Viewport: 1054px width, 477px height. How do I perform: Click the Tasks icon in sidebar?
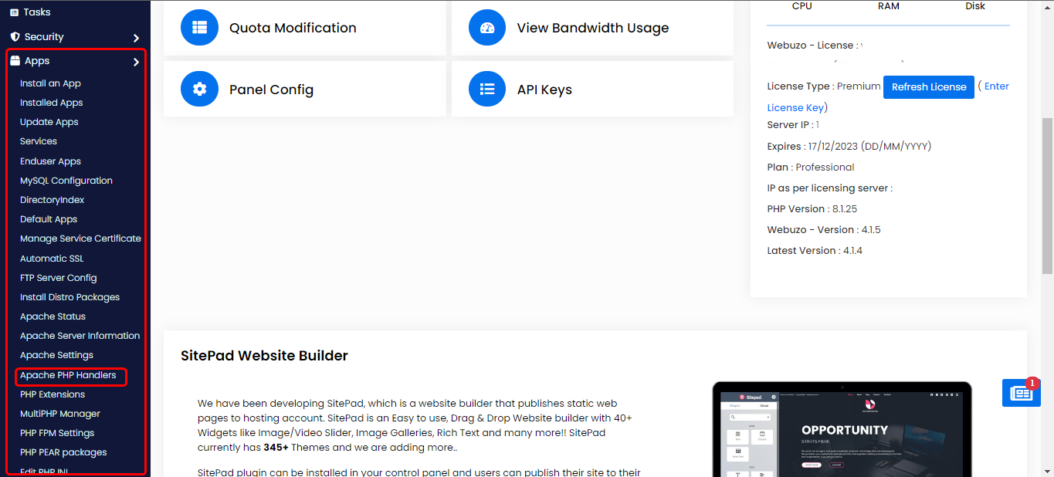15,12
